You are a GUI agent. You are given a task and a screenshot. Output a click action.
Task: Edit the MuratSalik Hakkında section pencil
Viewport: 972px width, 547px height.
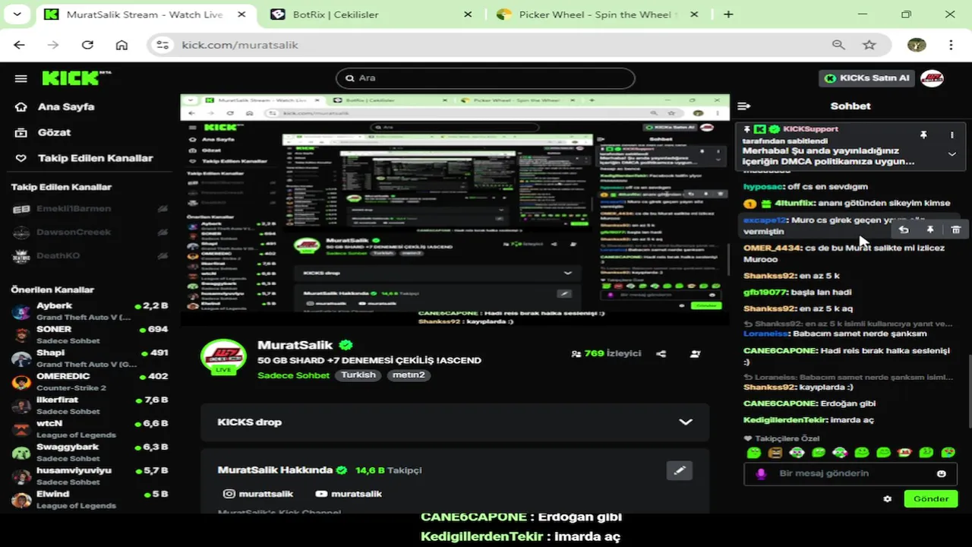(x=680, y=470)
